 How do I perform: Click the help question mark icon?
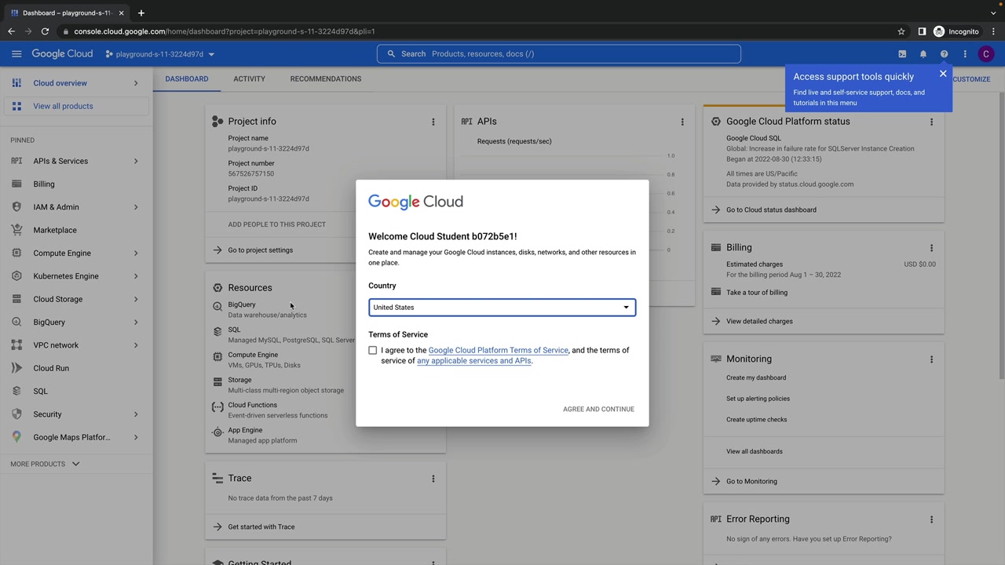[x=944, y=54]
